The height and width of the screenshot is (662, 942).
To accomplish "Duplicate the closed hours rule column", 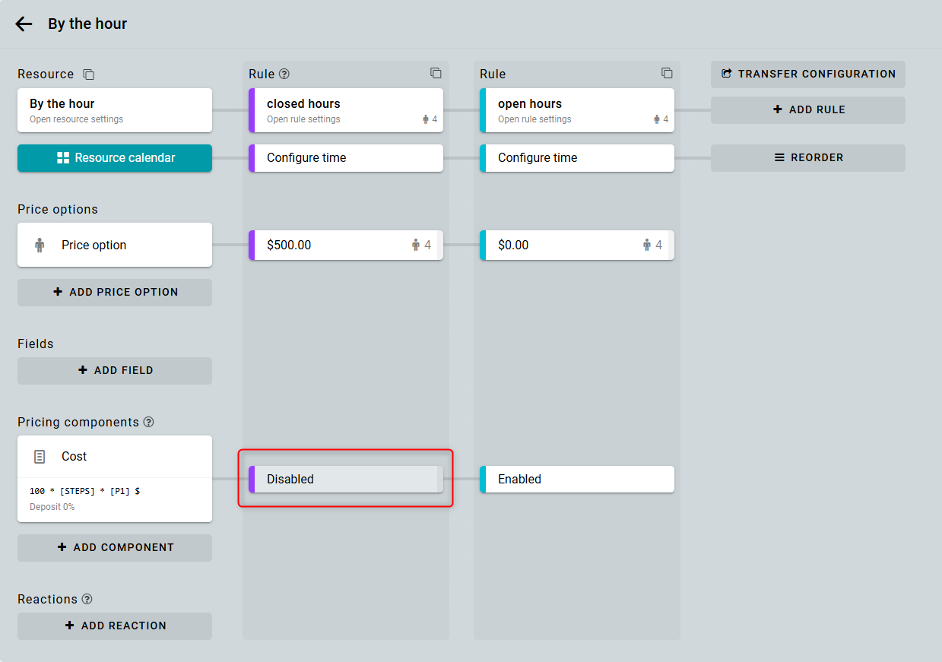I will tap(436, 74).
